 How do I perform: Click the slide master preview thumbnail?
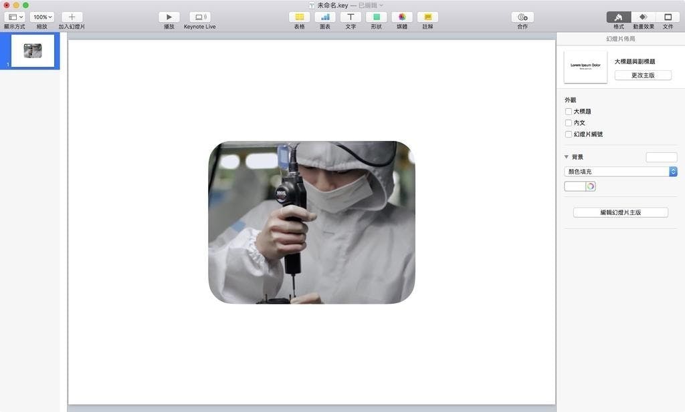click(585, 67)
